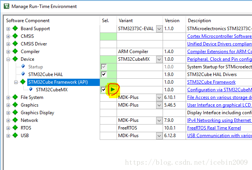
Task: Launch STM32CubeMX with the green play button
Action: [113, 89]
